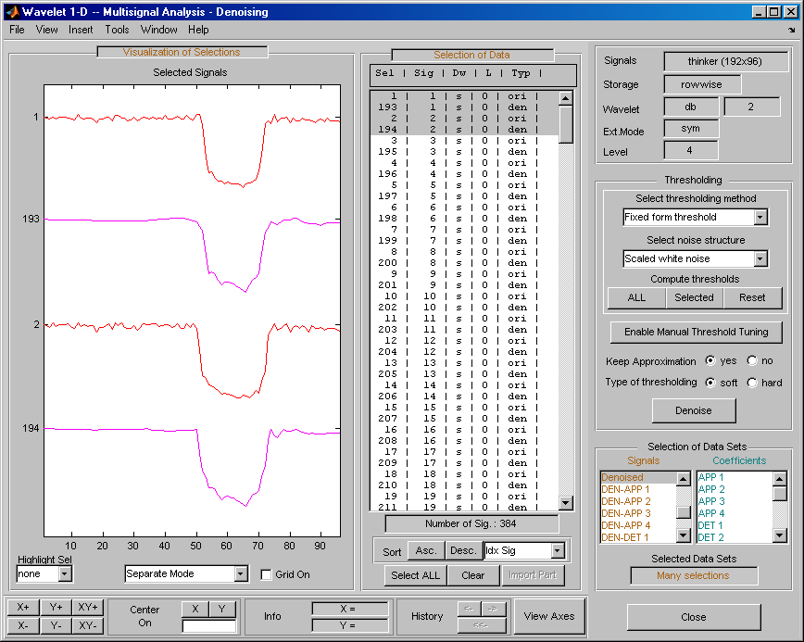The height and width of the screenshot is (642, 804).
Task: Open the Tools menu
Action: pyautogui.click(x=117, y=30)
